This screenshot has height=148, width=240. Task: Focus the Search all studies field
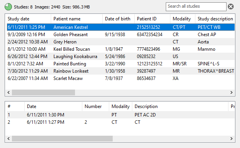[x=196, y=7]
